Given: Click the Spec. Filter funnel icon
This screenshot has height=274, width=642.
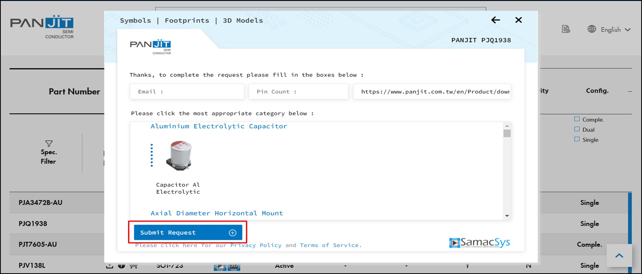Looking at the screenshot, I should tap(49, 143).
